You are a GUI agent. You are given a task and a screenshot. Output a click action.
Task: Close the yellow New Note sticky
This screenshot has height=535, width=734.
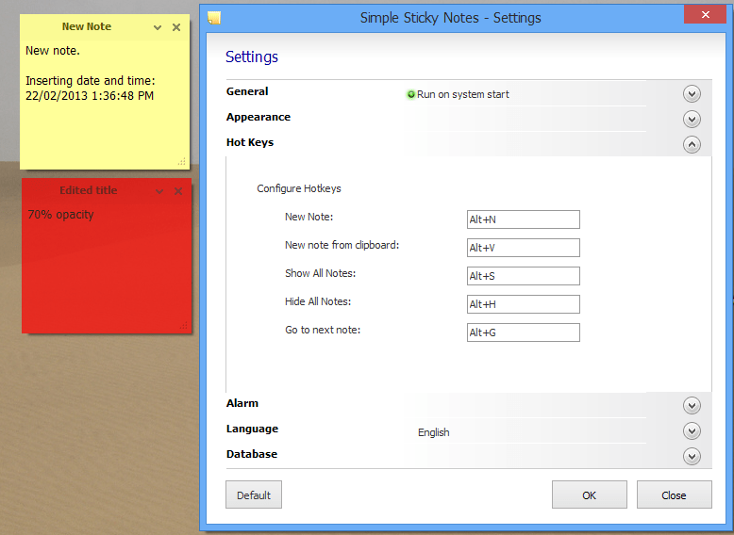[x=176, y=27]
